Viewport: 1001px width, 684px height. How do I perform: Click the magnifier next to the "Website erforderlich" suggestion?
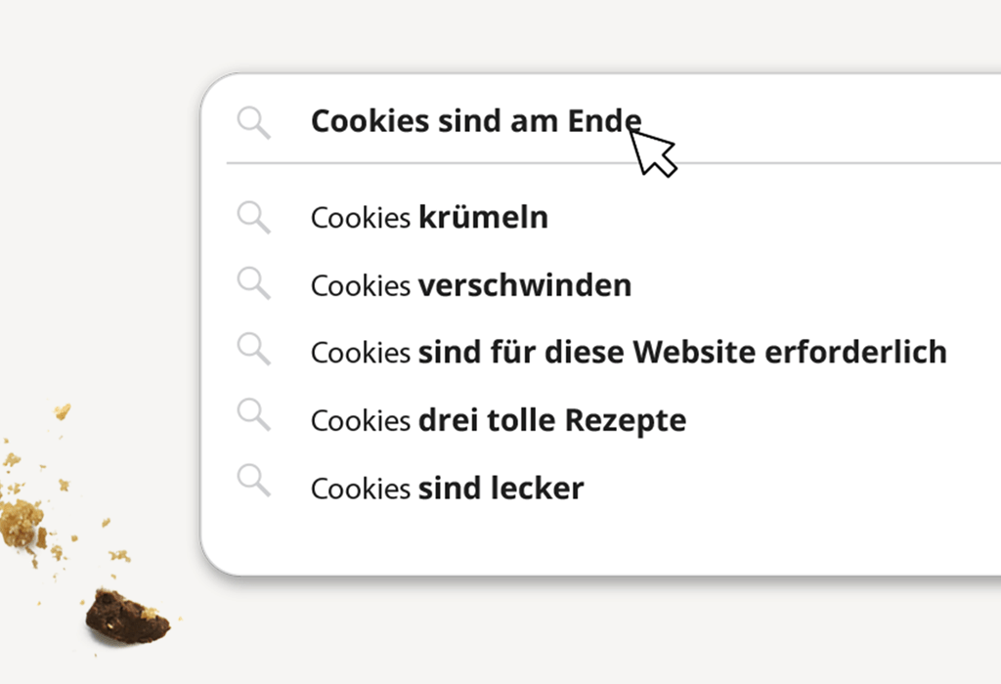click(x=253, y=349)
